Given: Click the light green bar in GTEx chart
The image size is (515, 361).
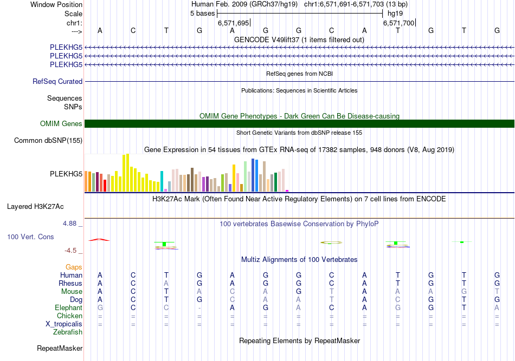Looking at the screenshot, I should pyautogui.click(x=246, y=176).
